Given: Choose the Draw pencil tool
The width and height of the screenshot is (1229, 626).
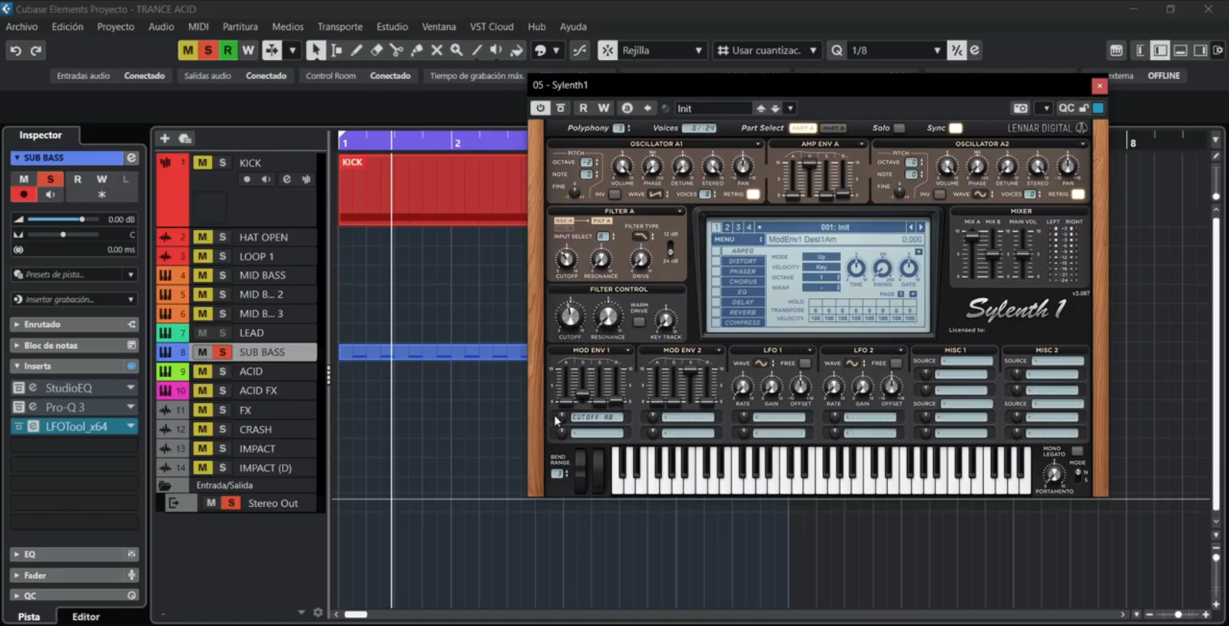Looking at the screenshot, I should (x=356, y=51).
